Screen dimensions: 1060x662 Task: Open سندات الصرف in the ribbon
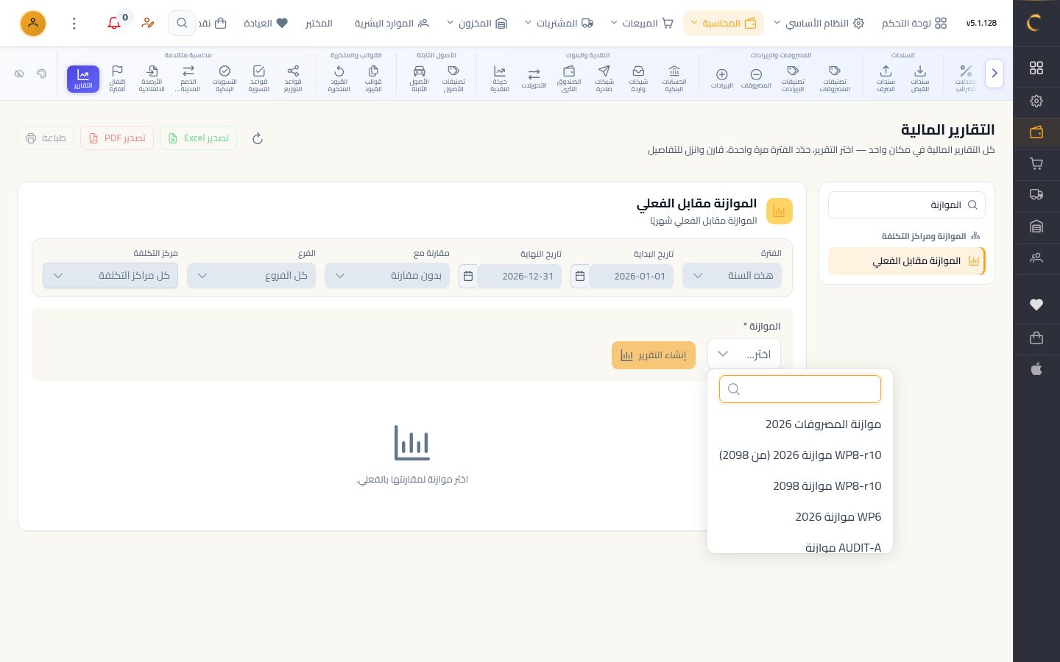click(x=886, y=79)
